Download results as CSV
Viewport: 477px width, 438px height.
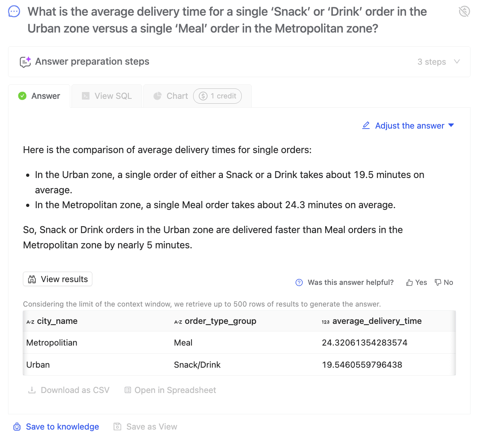(69, 390)
